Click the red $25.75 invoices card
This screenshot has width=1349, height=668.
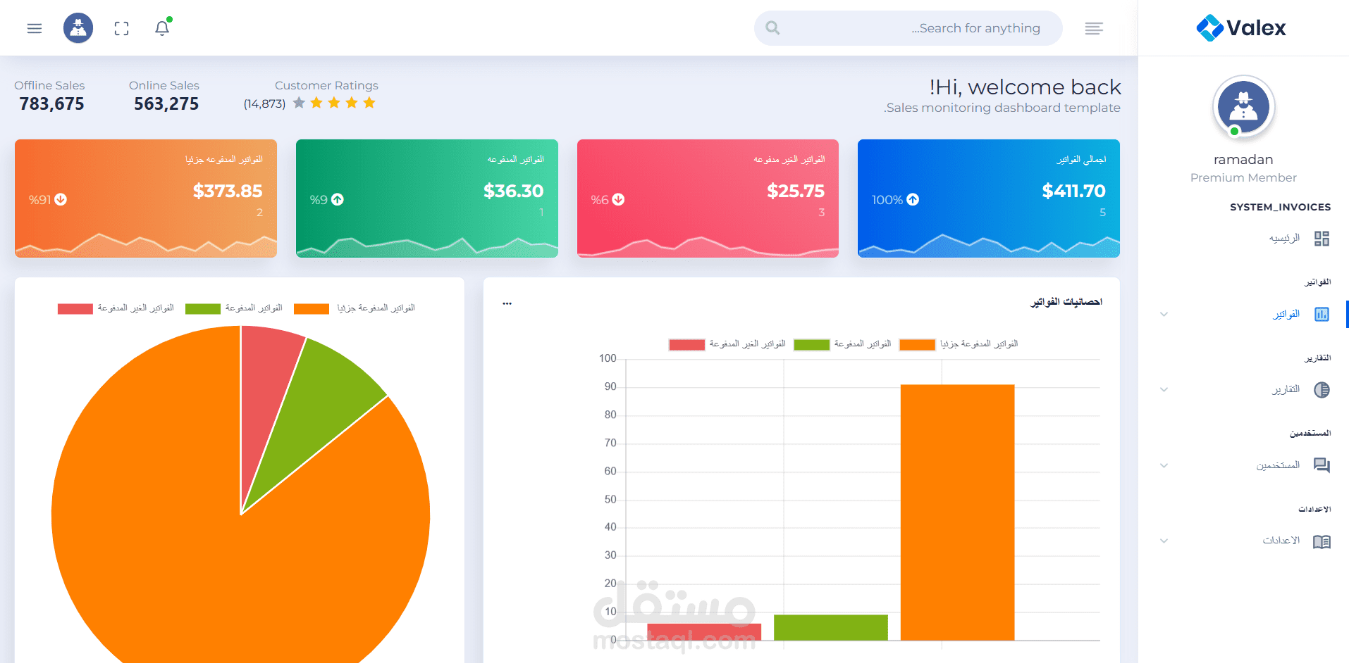708,198
